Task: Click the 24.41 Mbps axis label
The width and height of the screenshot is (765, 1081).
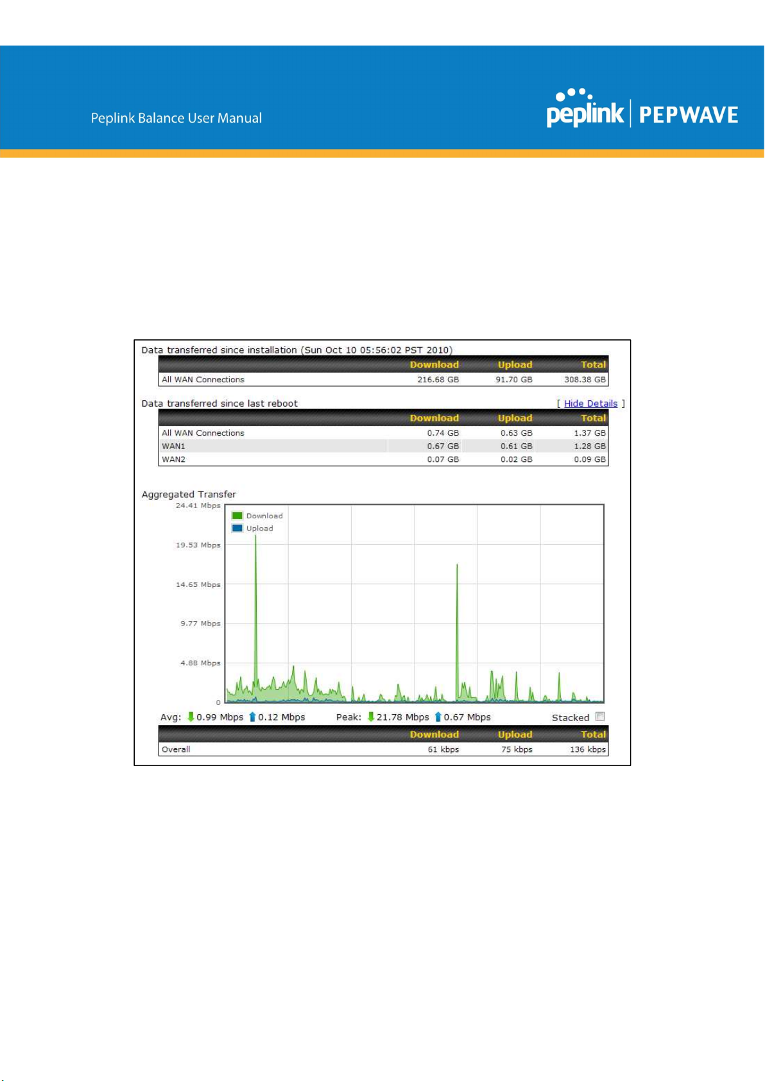Action: (x=198, y=506)
